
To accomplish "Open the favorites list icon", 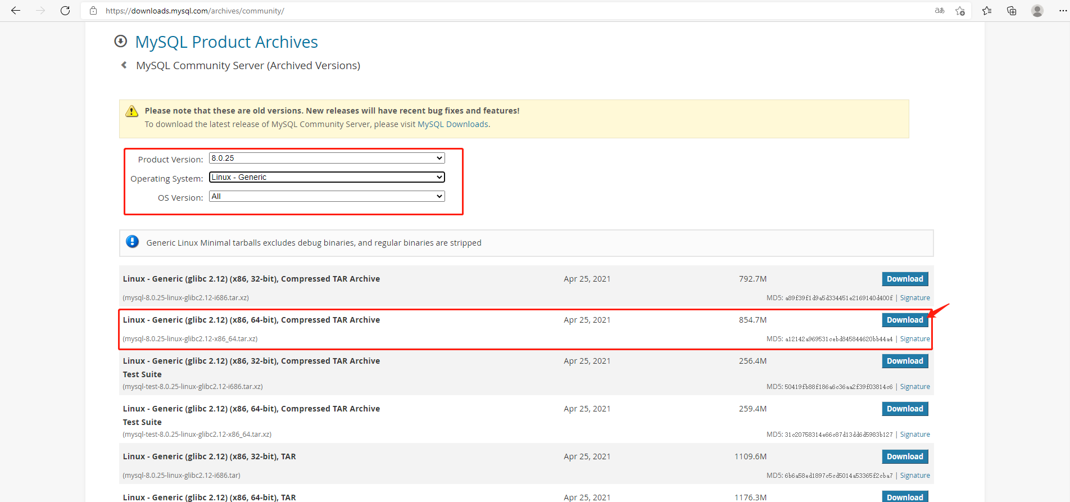I will point(987,11).
